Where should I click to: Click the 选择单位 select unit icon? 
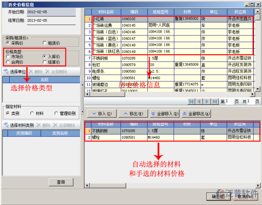point(6,72)
